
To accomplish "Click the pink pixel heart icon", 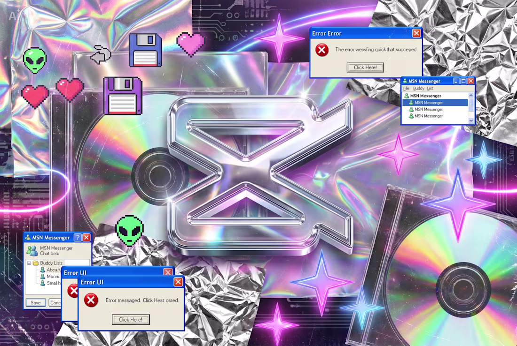I will pos(190,44).
